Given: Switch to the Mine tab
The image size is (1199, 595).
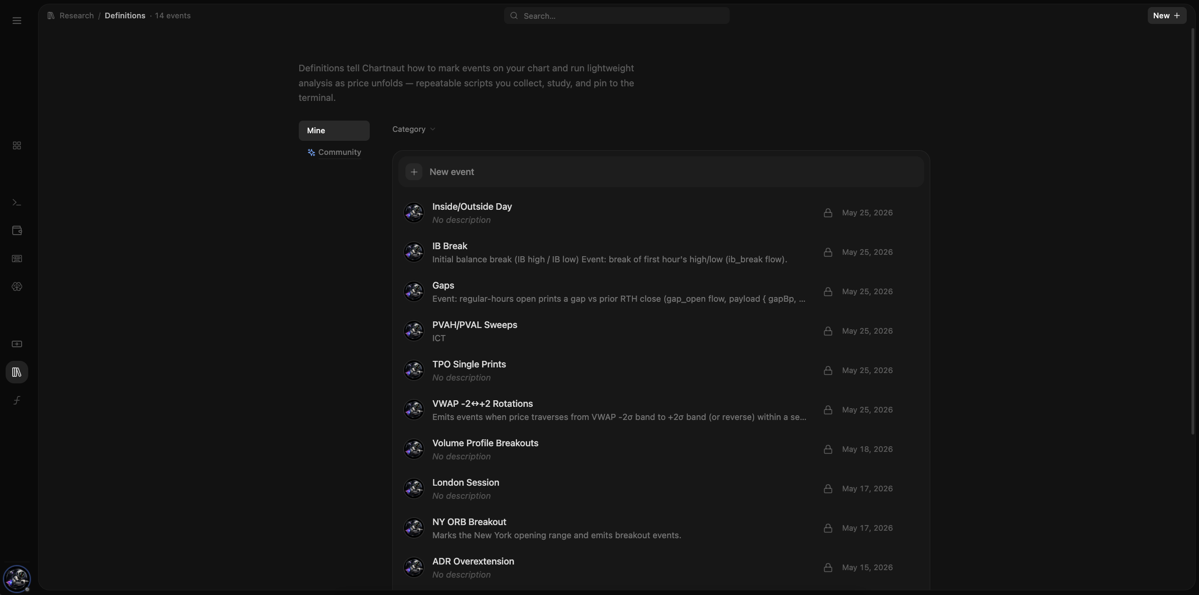Looking at the screenshot, I should pos(334,130).
